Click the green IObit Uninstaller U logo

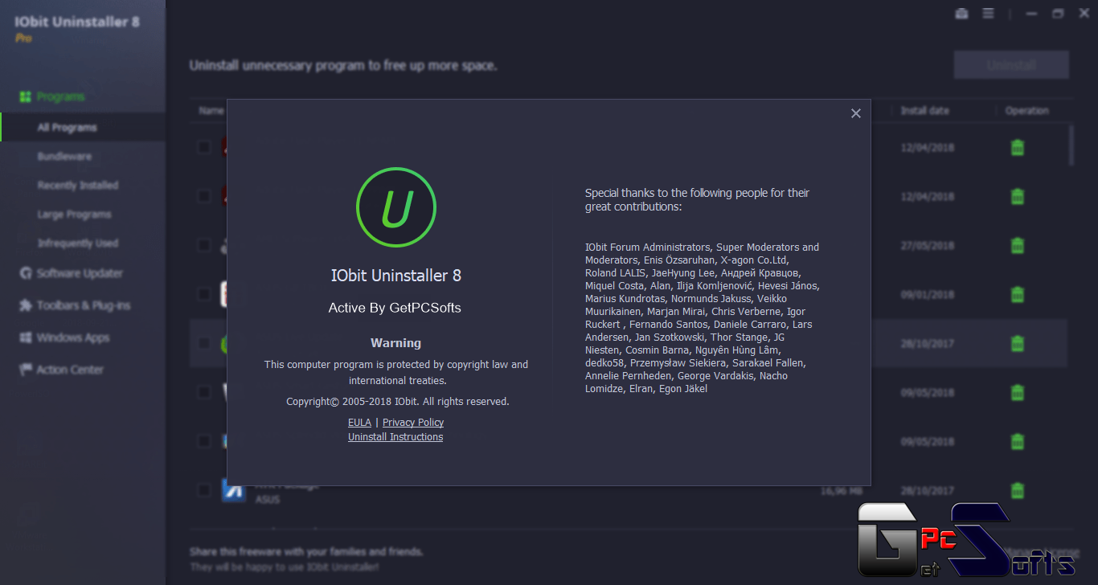[x=395, y=207]
